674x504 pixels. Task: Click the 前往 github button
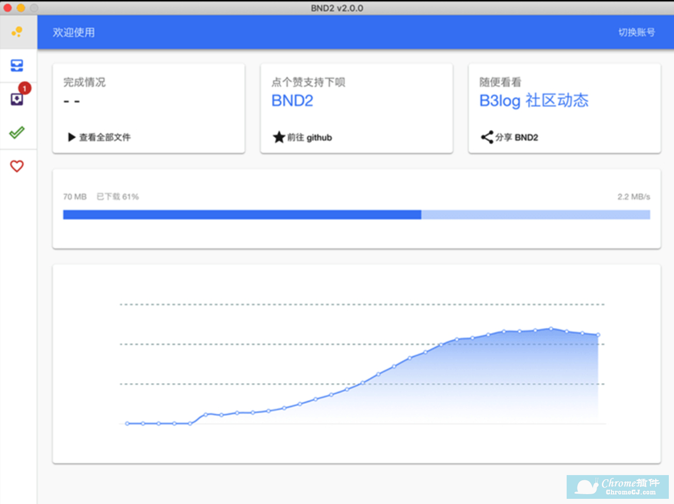(x=302, y=137)
